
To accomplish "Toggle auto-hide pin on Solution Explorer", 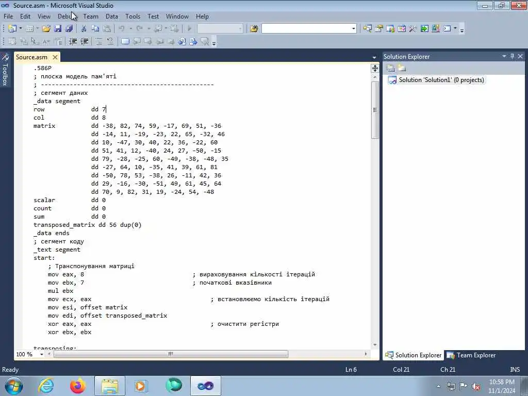I will pos(512,56).
